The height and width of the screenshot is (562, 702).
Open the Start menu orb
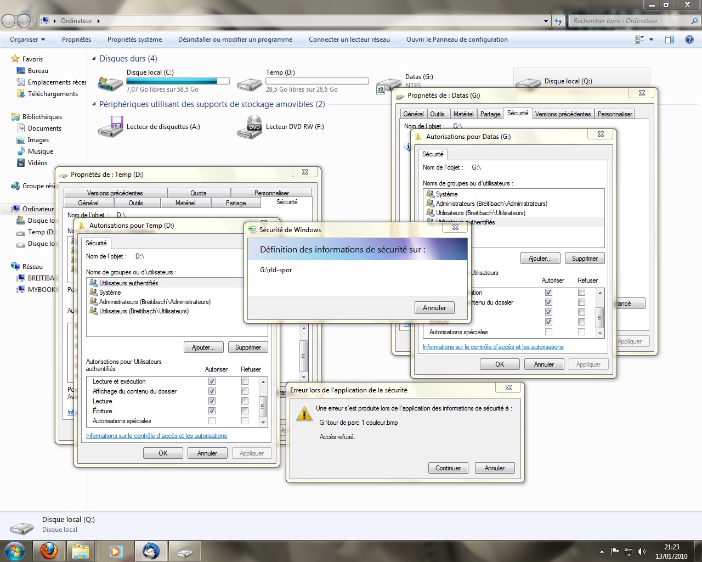click(14, 550)
